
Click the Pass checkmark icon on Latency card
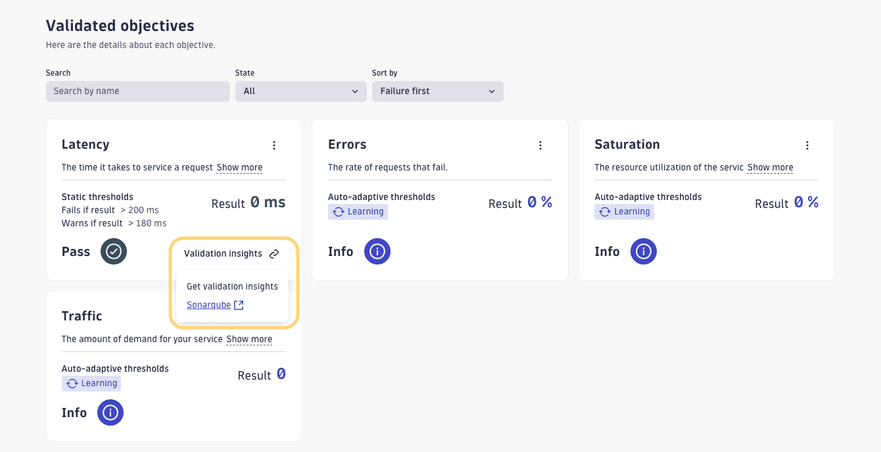(113, 251)
